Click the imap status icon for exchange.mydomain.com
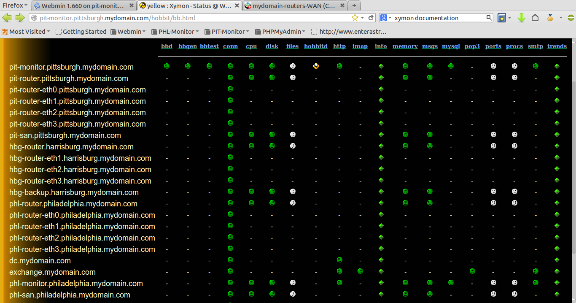 tap(360, 272)
